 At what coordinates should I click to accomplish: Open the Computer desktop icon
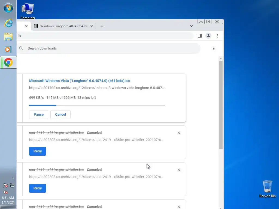click(x=28, y=11)
